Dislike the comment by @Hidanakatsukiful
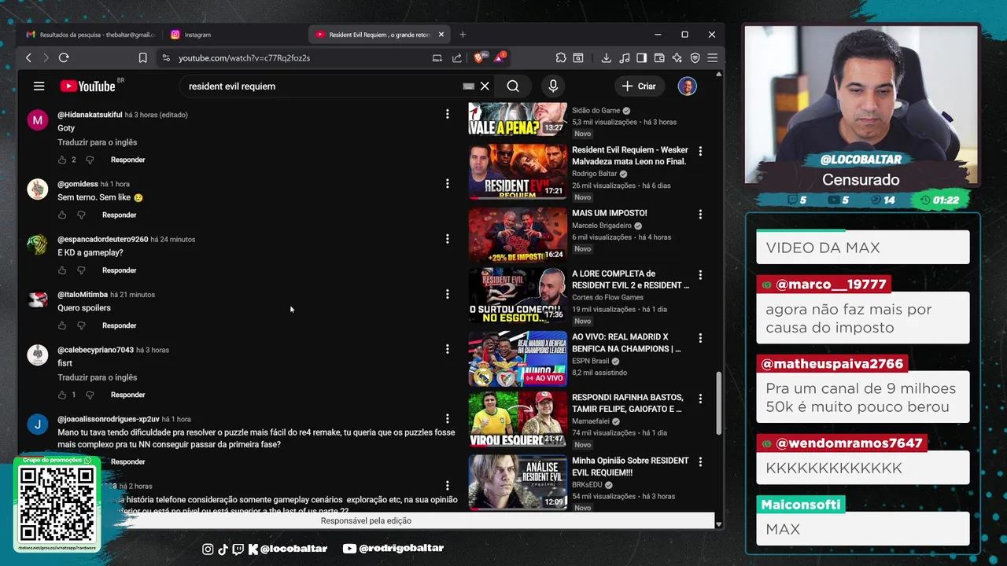This screenshot has height=566, width=1007. [90, 160]
